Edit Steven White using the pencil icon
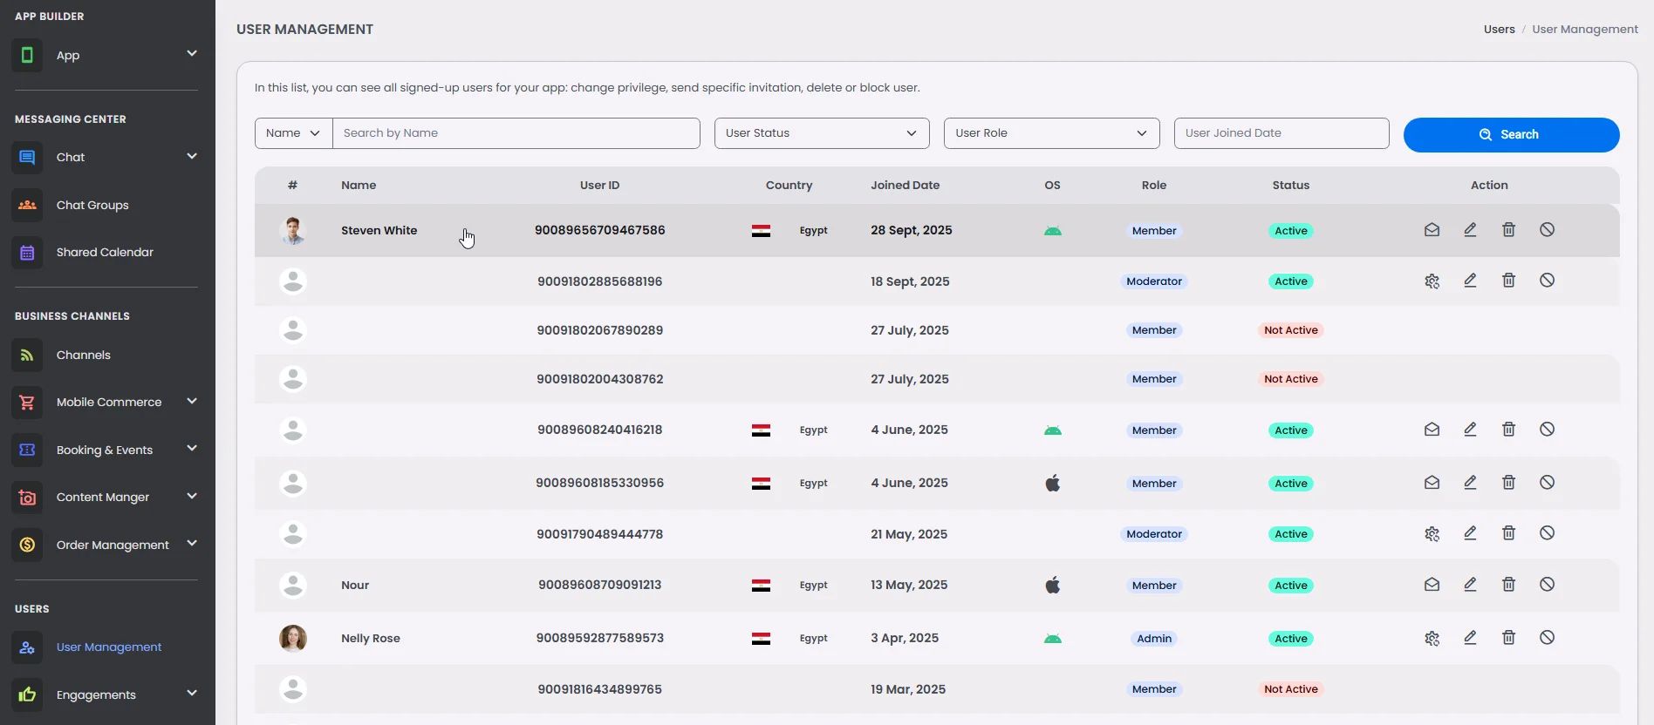Image resolution: width=1654 pixels, height=725 pixels. [x=1470, y=230]
